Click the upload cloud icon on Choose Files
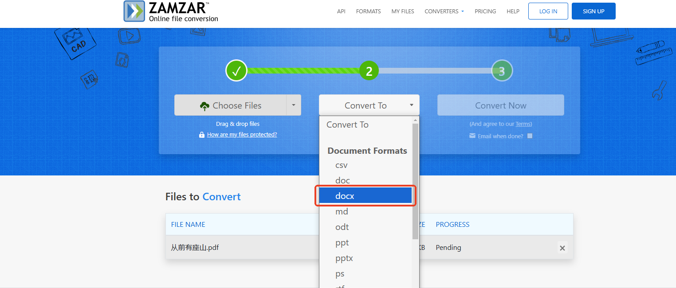 pos(204,105)
